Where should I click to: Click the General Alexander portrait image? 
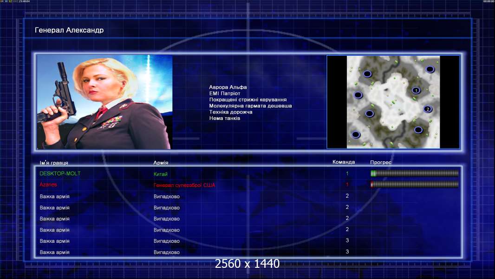104,102
